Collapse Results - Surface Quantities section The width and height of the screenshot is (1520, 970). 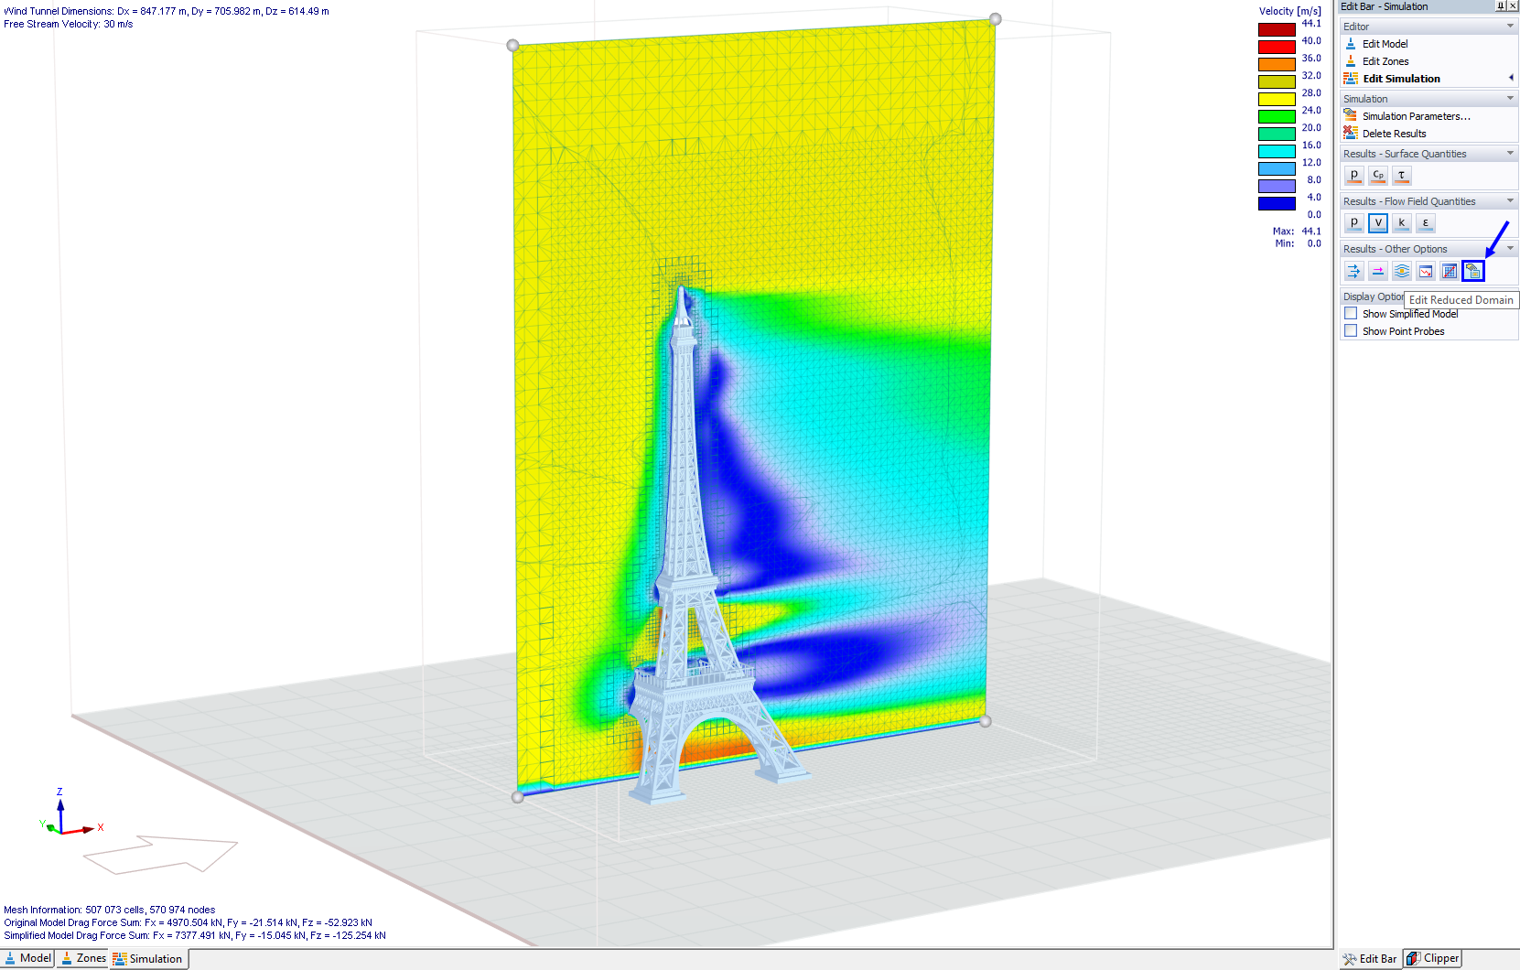[x=1510, y=154]
